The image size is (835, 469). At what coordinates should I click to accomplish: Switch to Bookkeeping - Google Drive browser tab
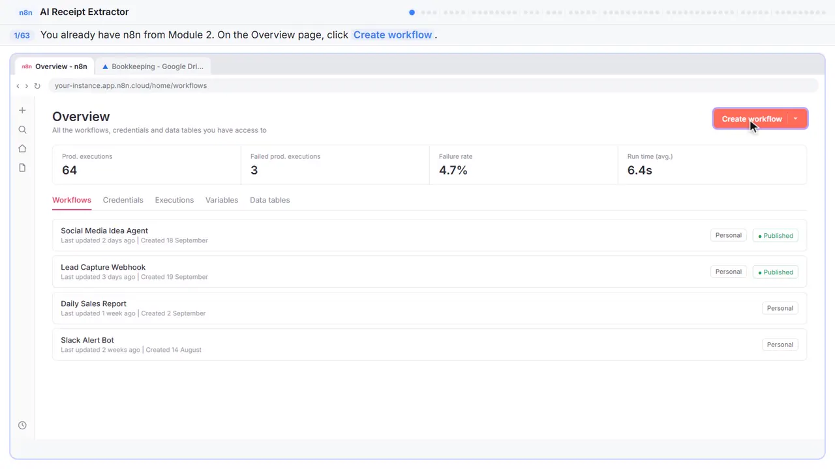tap(153, 66)
